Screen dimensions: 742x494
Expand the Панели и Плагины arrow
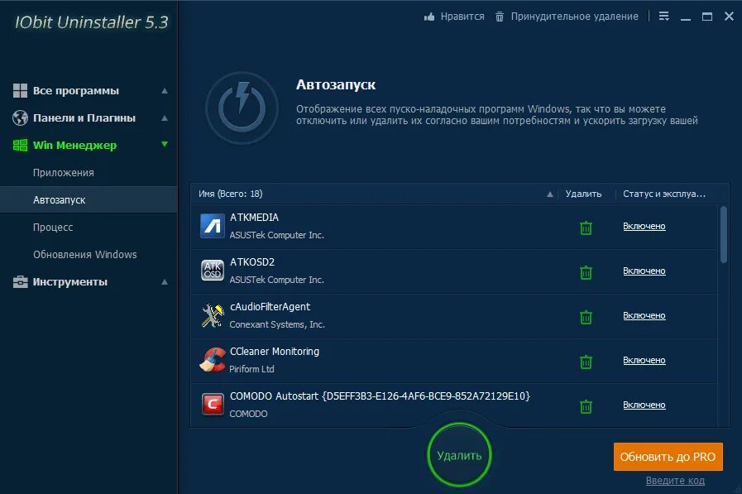(x=165, y=118)
